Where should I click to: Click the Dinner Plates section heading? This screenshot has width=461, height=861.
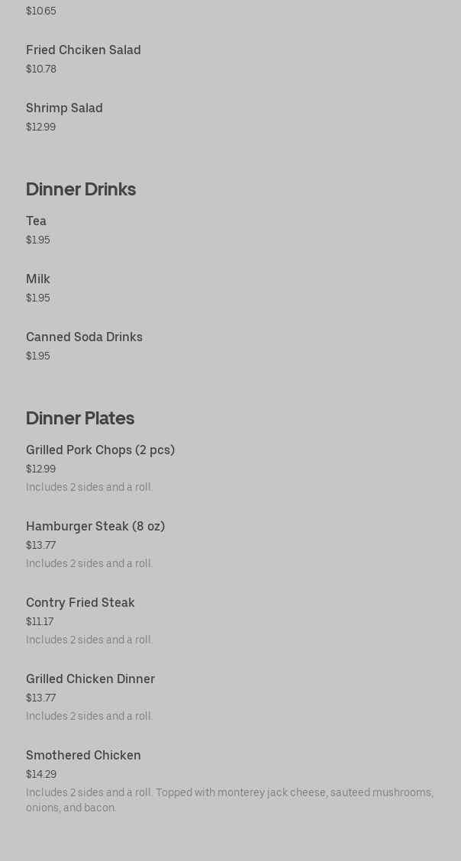point(80,418)
